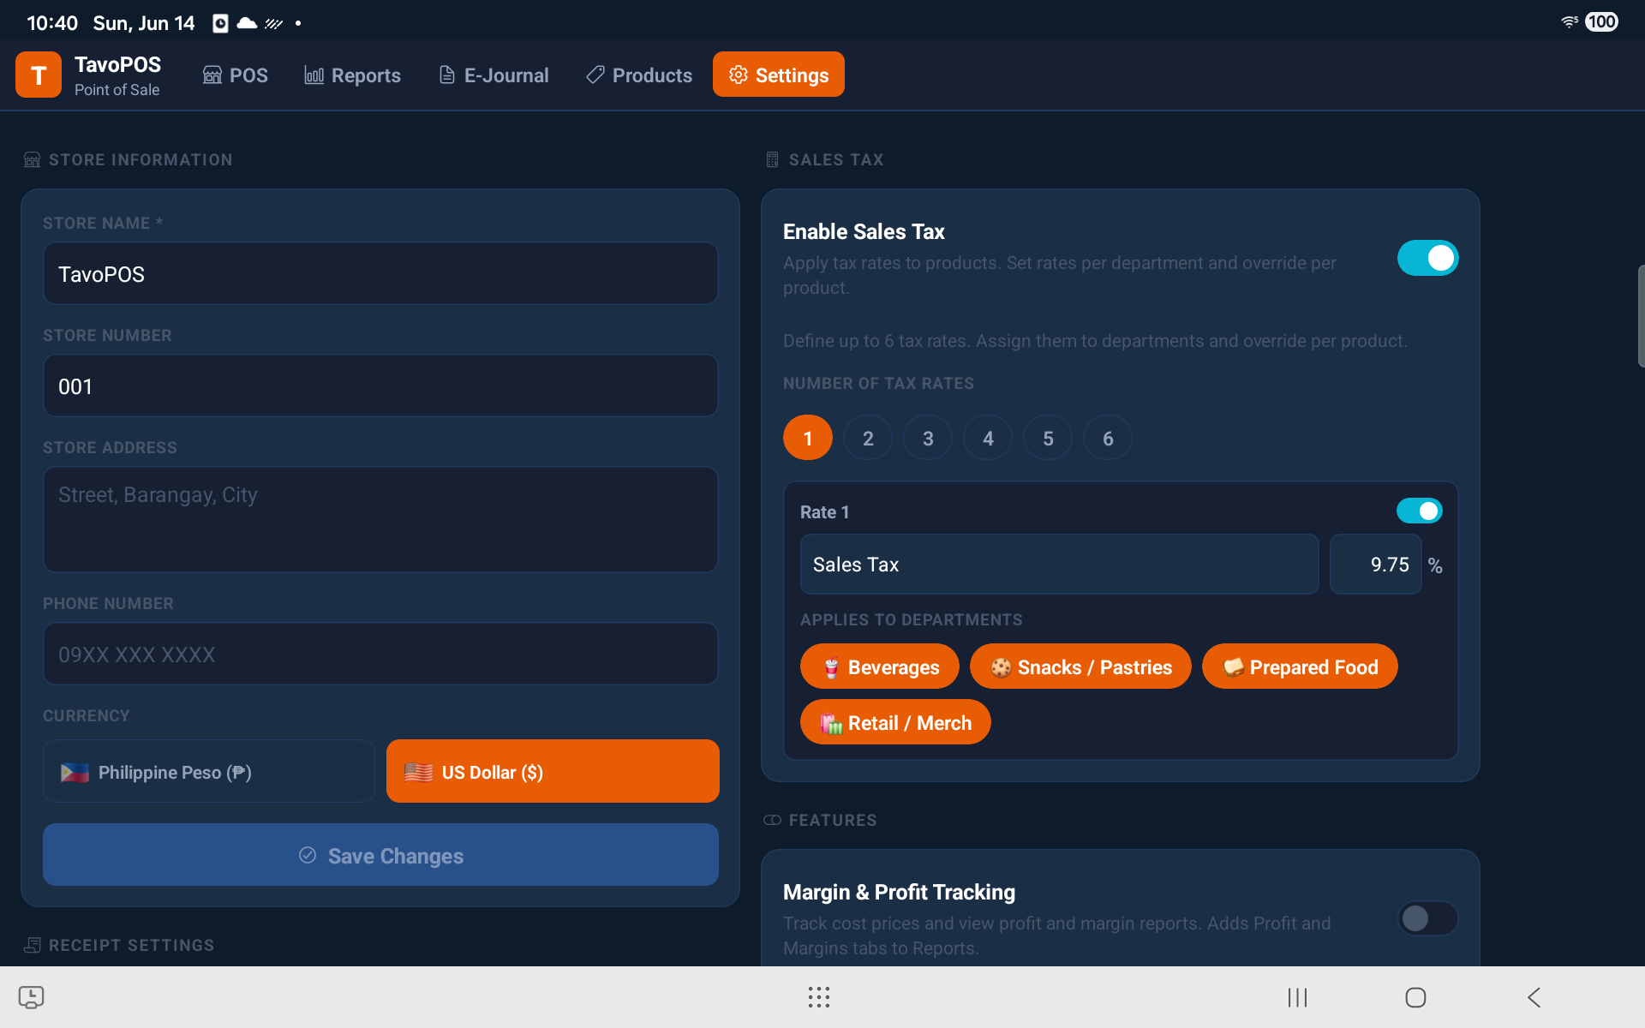Choose Philippine Peso currency
Viewport: 1645px width, 1028px height.
[x=209, y=771]
